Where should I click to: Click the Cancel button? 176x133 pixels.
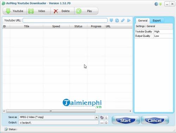pyautogui.click(x=155, y=120)
